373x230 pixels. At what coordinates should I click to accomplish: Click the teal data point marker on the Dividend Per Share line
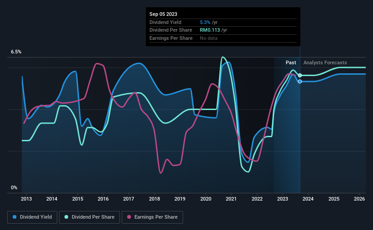pyautogui.click(x=300, y=76)
